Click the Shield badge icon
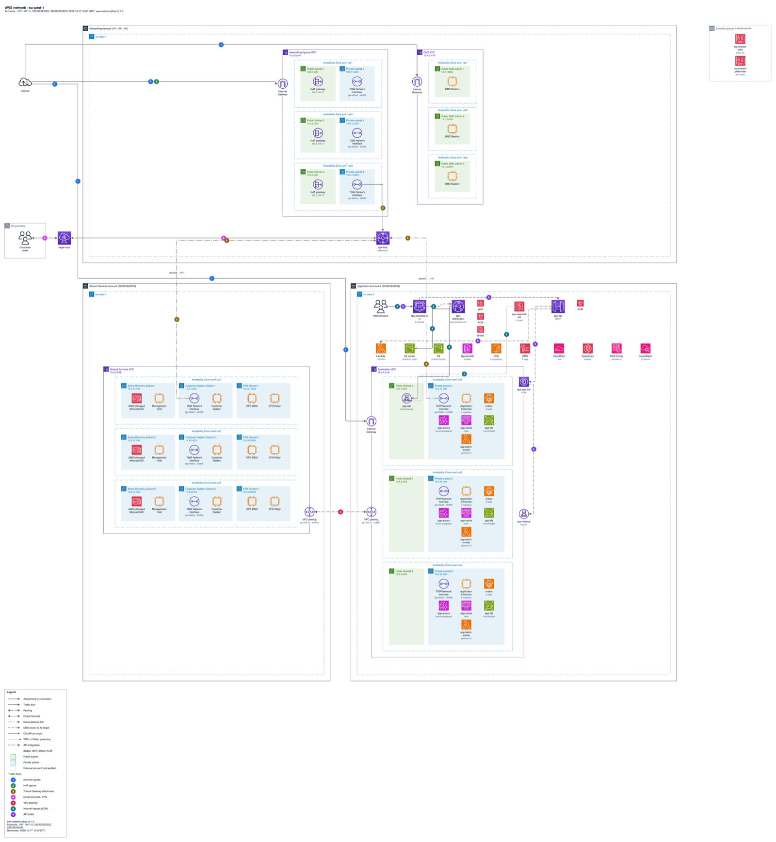 click(x=480, y=330)
